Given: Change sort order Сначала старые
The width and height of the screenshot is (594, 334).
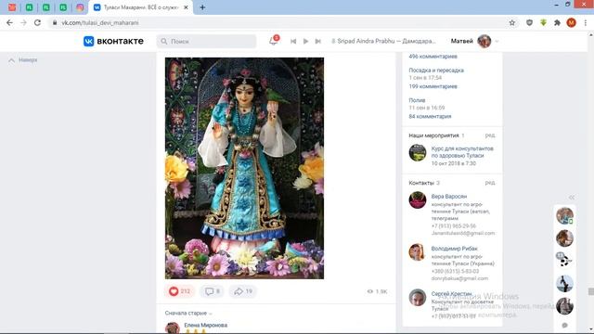Looking at the screenshot, I should click(188, 314).
